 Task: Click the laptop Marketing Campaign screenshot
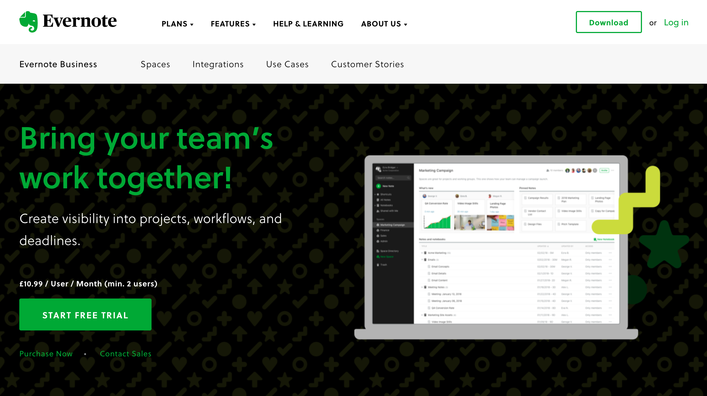[496, 243]
